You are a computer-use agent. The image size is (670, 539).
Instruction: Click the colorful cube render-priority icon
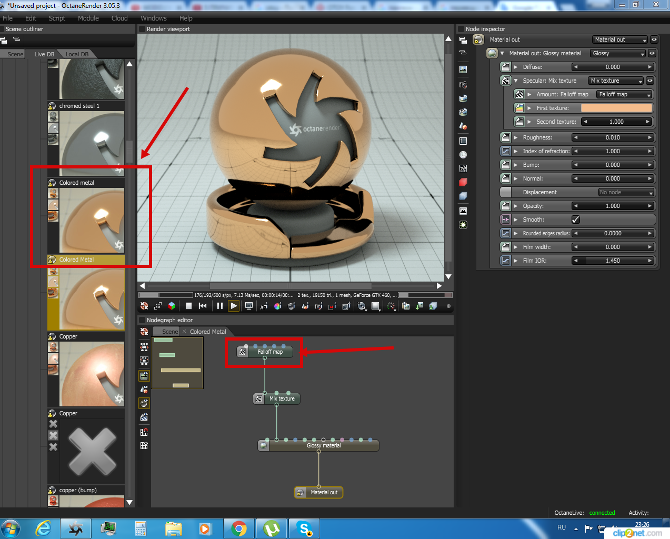coord(172,306)
